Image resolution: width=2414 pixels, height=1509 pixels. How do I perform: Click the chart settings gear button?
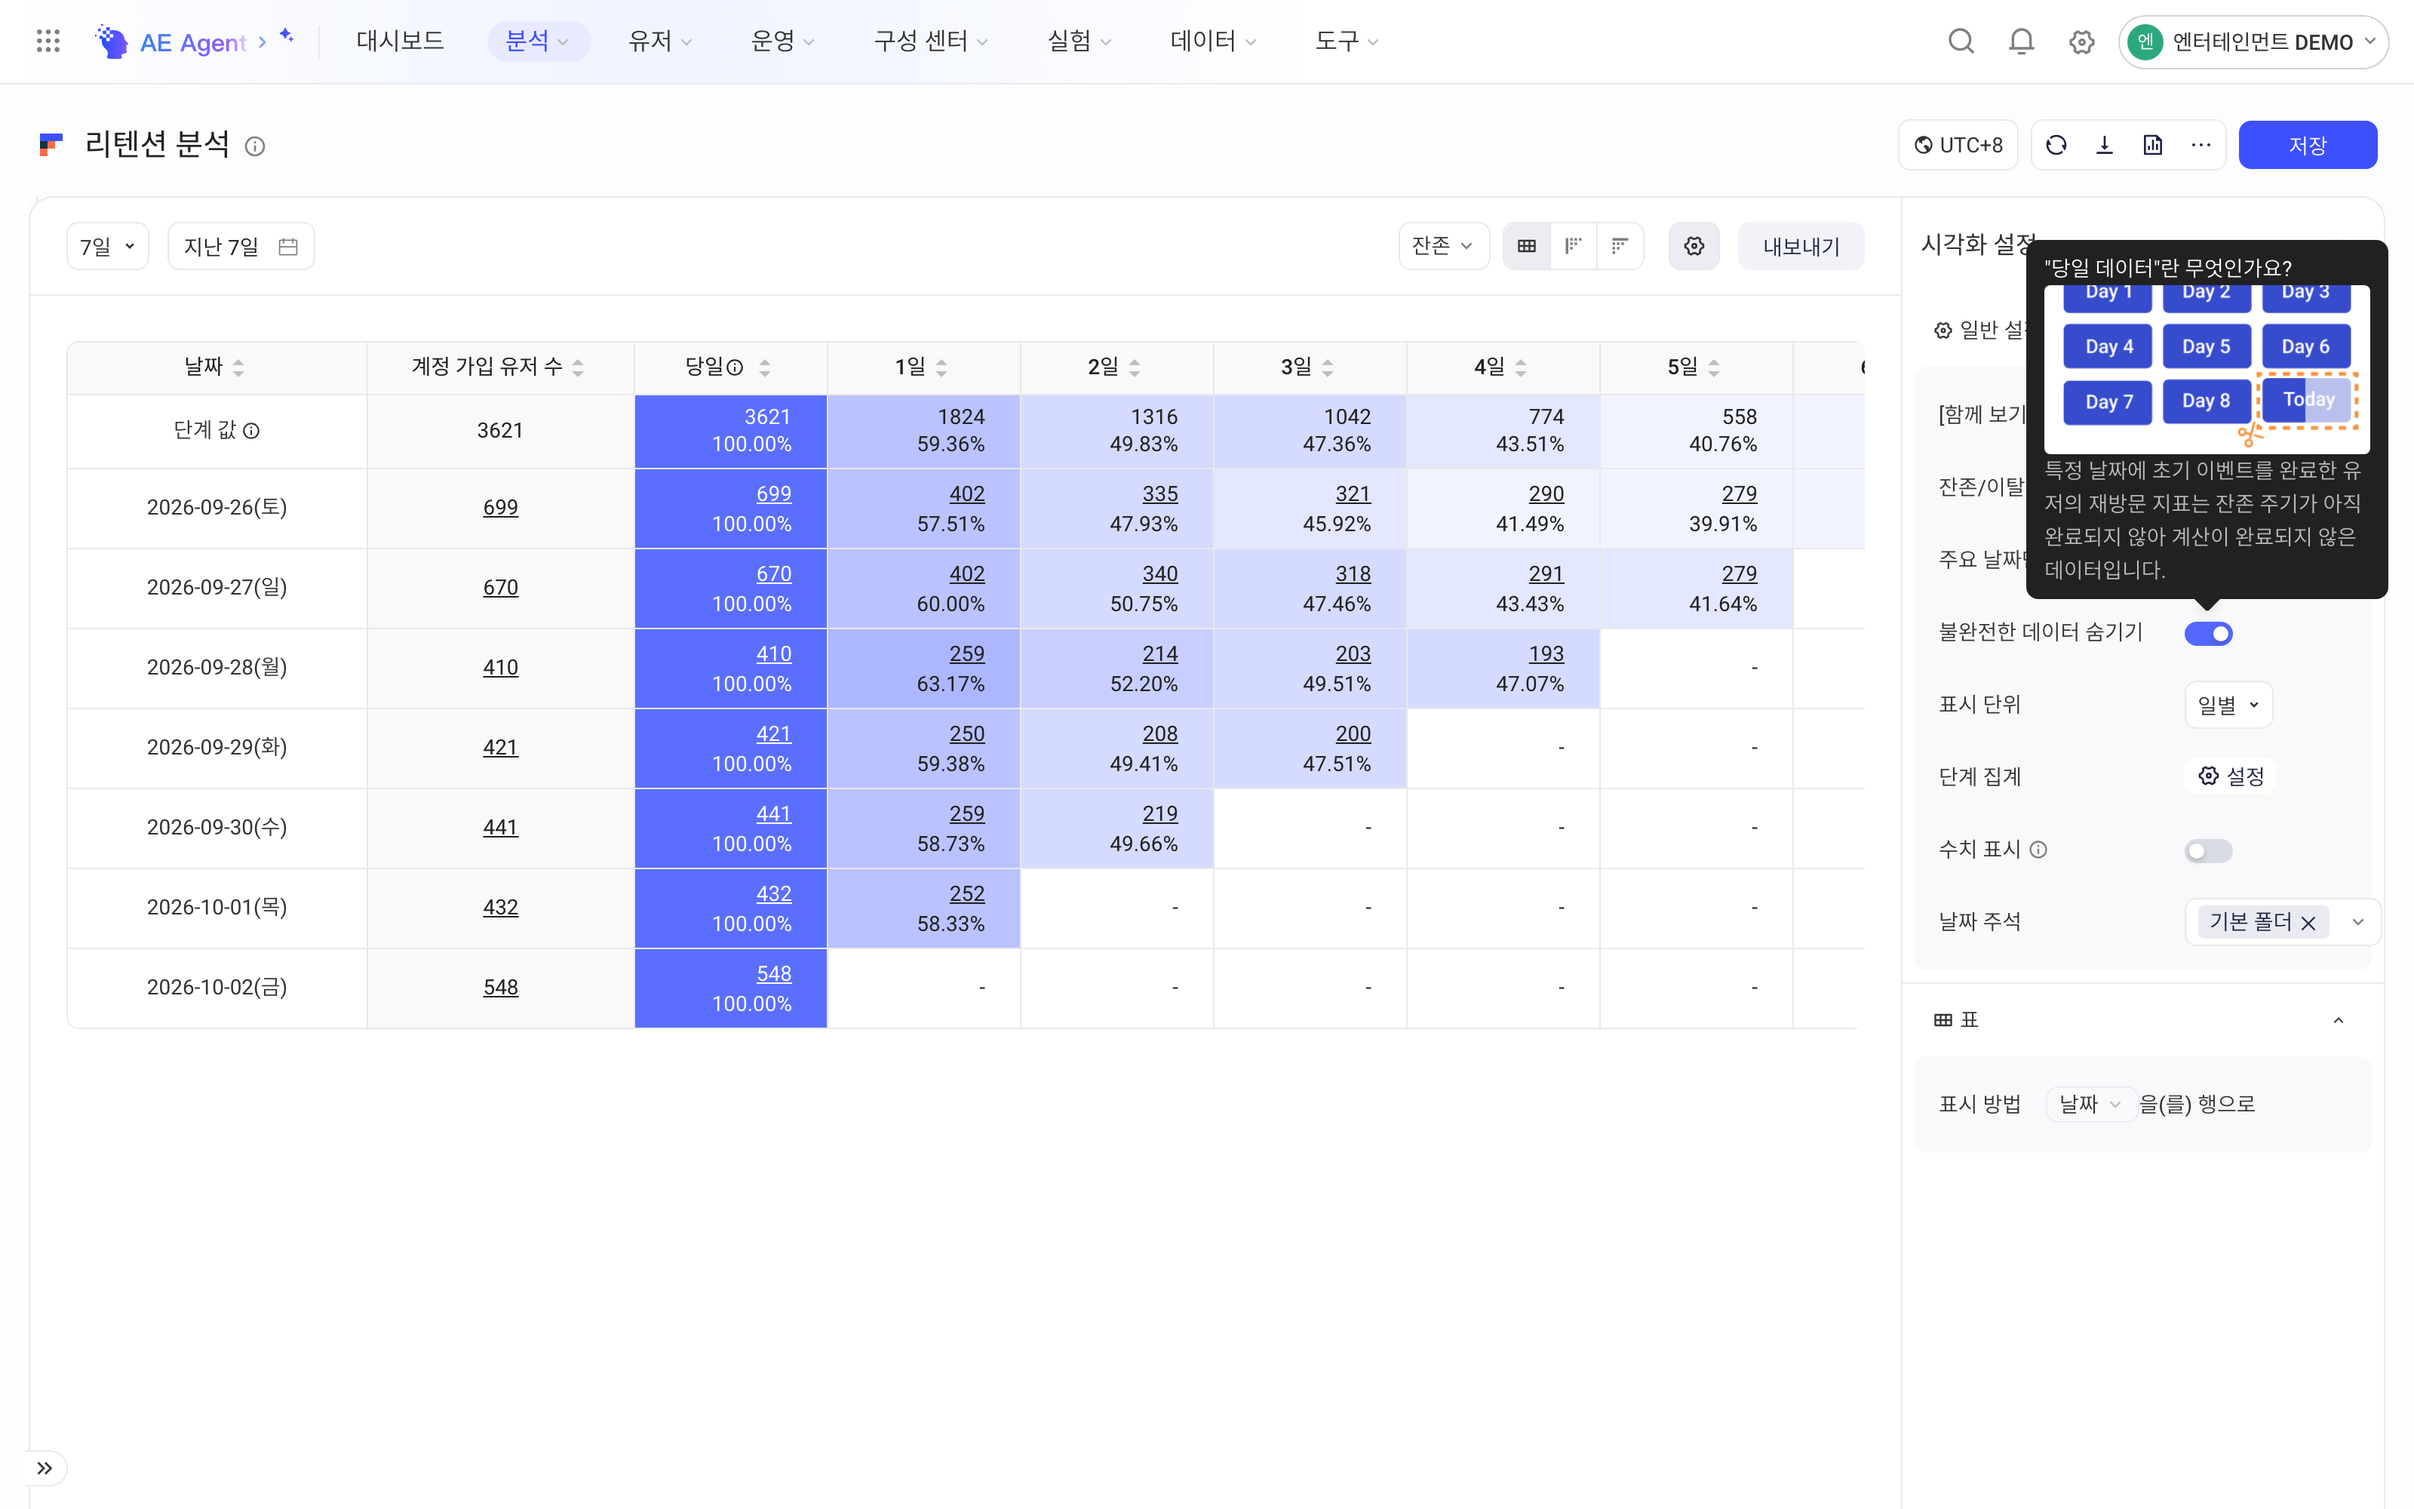[1694, 245]
